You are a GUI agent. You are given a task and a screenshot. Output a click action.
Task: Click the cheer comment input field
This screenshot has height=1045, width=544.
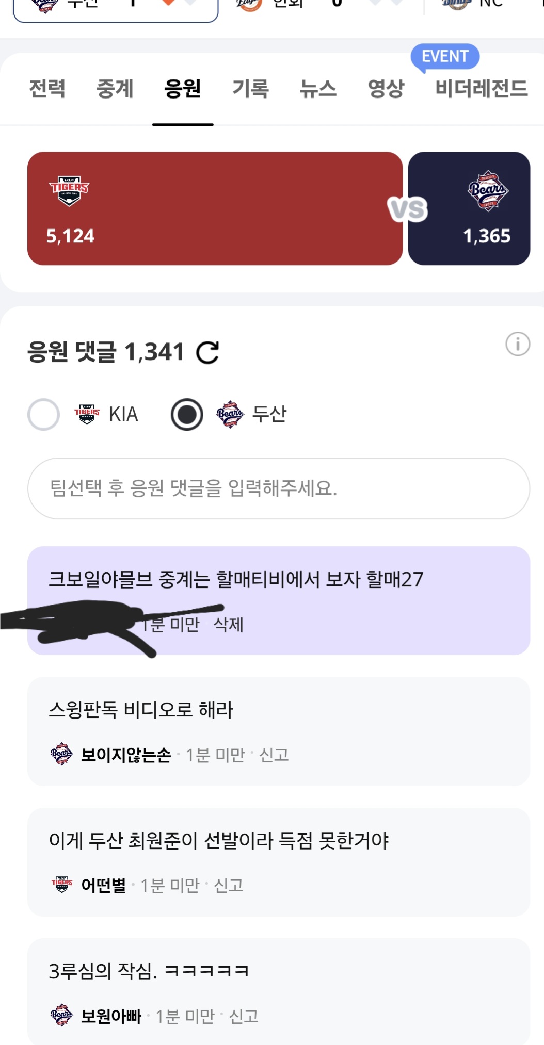279,488
